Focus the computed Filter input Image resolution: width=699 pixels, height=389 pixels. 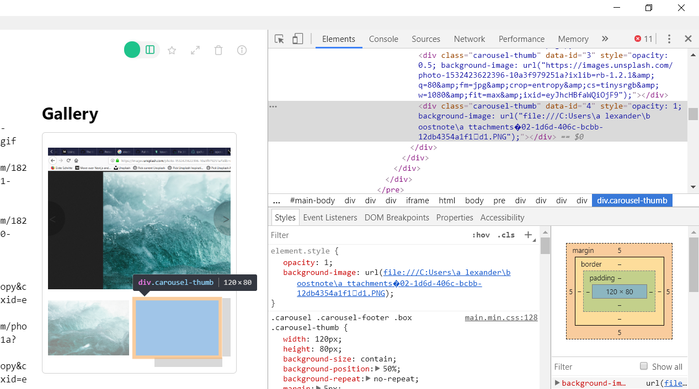[593, 366]
